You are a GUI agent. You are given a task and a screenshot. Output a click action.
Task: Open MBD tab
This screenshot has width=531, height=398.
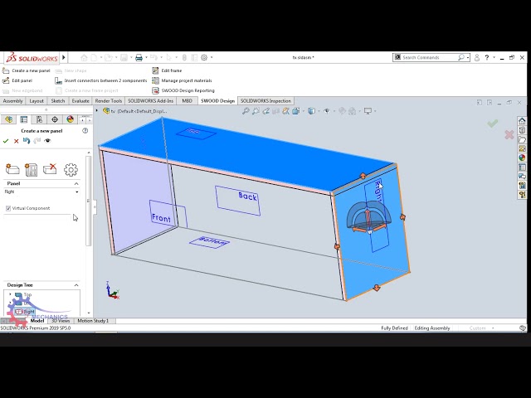[x=187, y=101]
